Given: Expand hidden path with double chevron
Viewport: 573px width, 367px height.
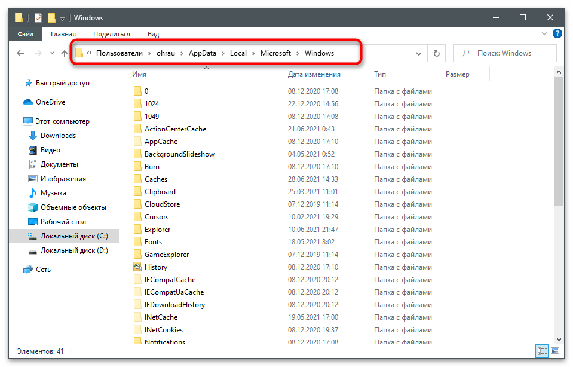Looking at the screenshot, I should coord(89,53).
